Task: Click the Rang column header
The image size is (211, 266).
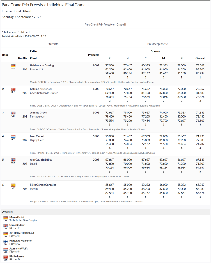Action: [5, 55]
